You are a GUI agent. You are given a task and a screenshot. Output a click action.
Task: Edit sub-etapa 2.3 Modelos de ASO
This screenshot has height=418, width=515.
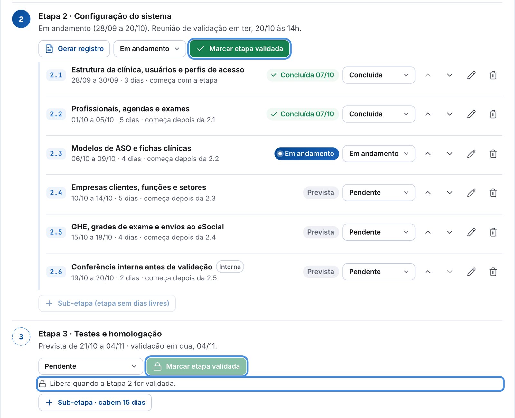coord(471,154)
